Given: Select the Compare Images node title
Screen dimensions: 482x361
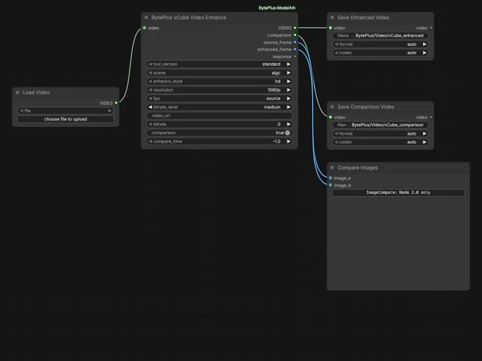Looking at the screenshot, I should [x=357, y=168].
